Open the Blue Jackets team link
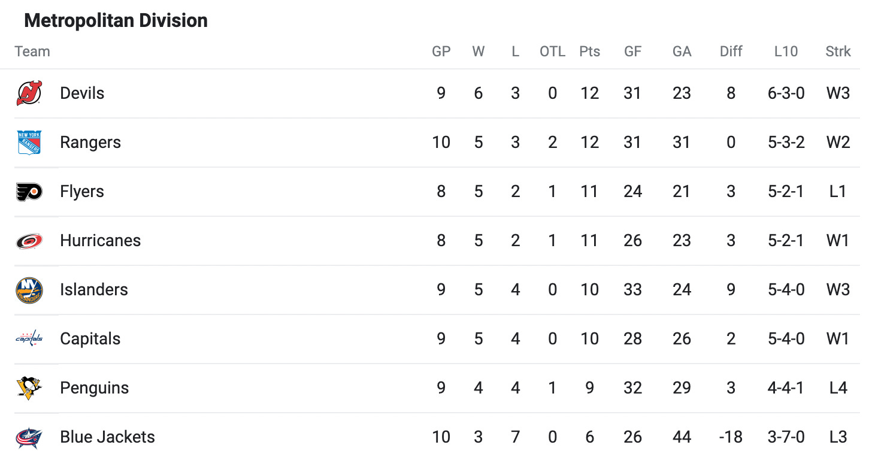Screen dimensions: 872x460 click(x=107, y=437)
